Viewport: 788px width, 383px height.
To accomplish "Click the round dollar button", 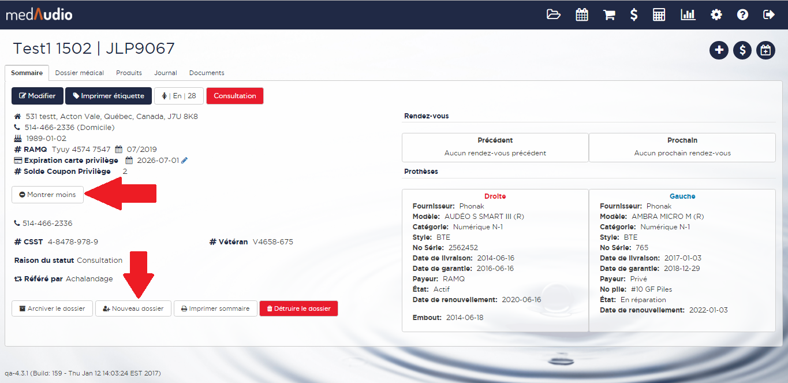I will pyautogui.click(x=742, y=50).
